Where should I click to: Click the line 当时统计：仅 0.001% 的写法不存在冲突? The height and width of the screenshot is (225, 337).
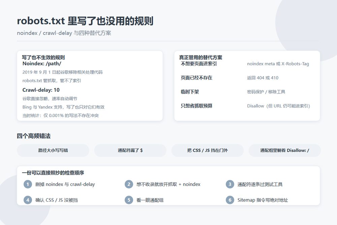pos(61,116)
